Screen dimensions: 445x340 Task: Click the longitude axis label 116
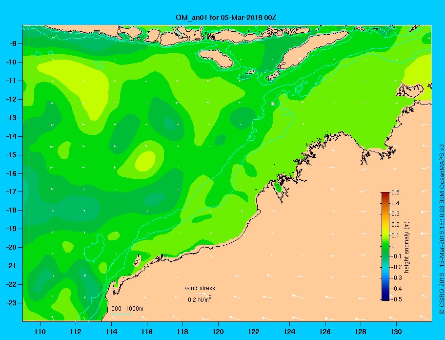point(147,332)
